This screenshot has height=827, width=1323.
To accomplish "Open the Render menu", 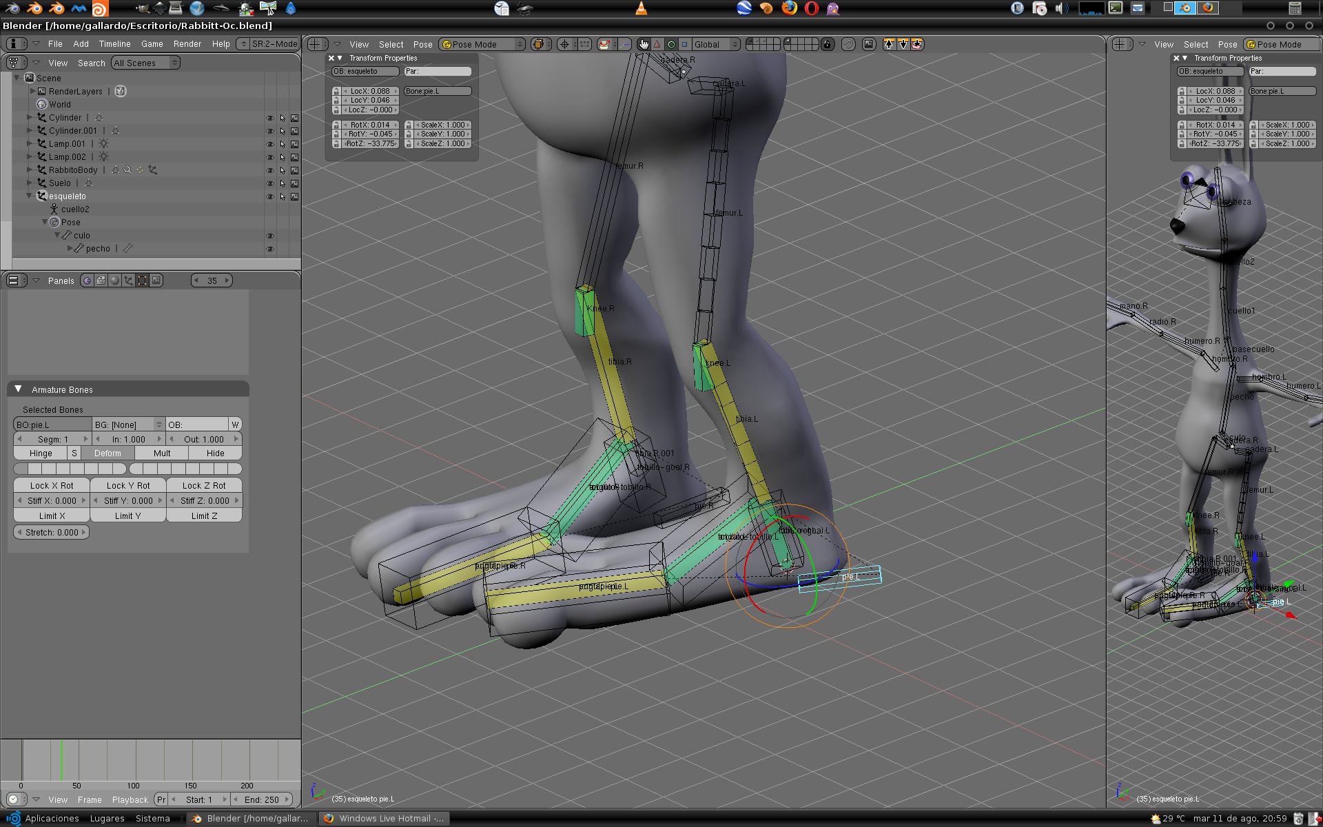I will pos(187,43).
